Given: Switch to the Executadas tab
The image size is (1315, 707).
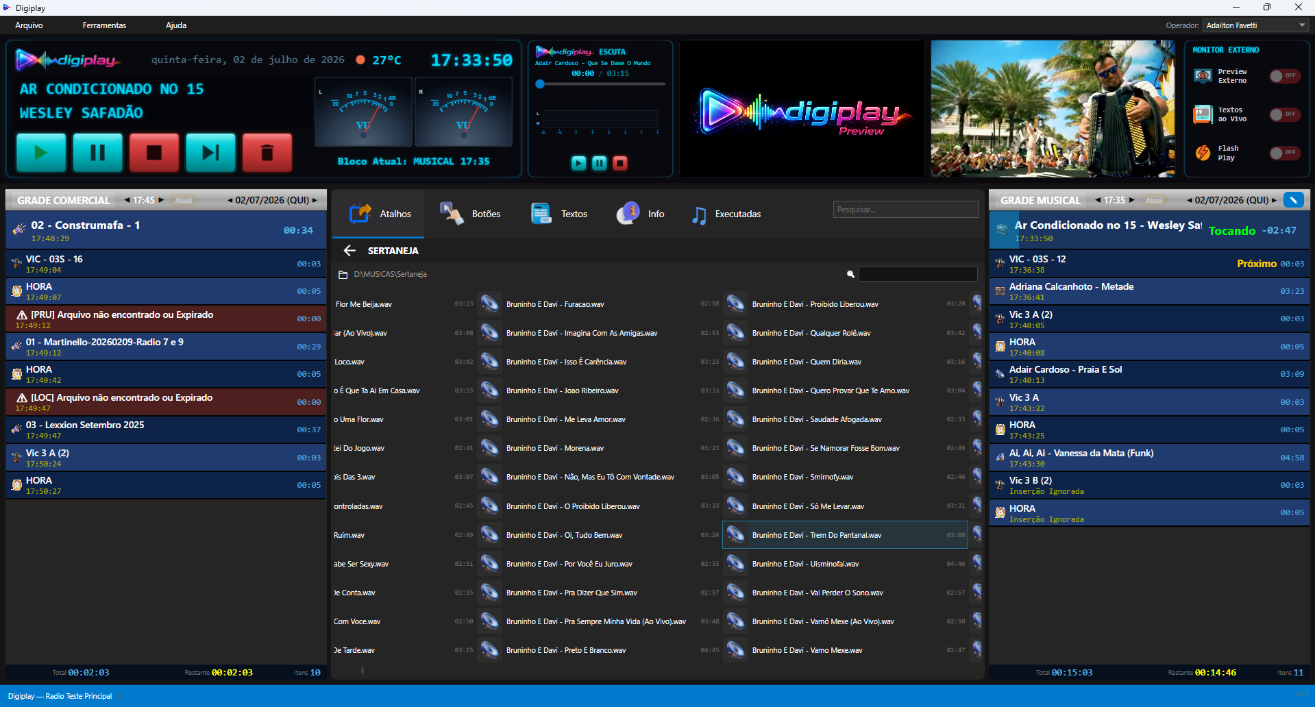Looking at the screenshot, I should [x=726, y=214].
